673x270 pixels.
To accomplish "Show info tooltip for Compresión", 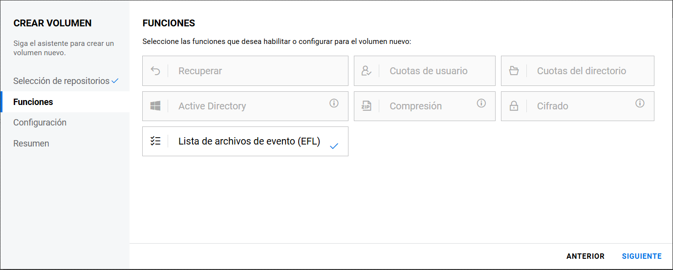I will [x=481, y=103].
